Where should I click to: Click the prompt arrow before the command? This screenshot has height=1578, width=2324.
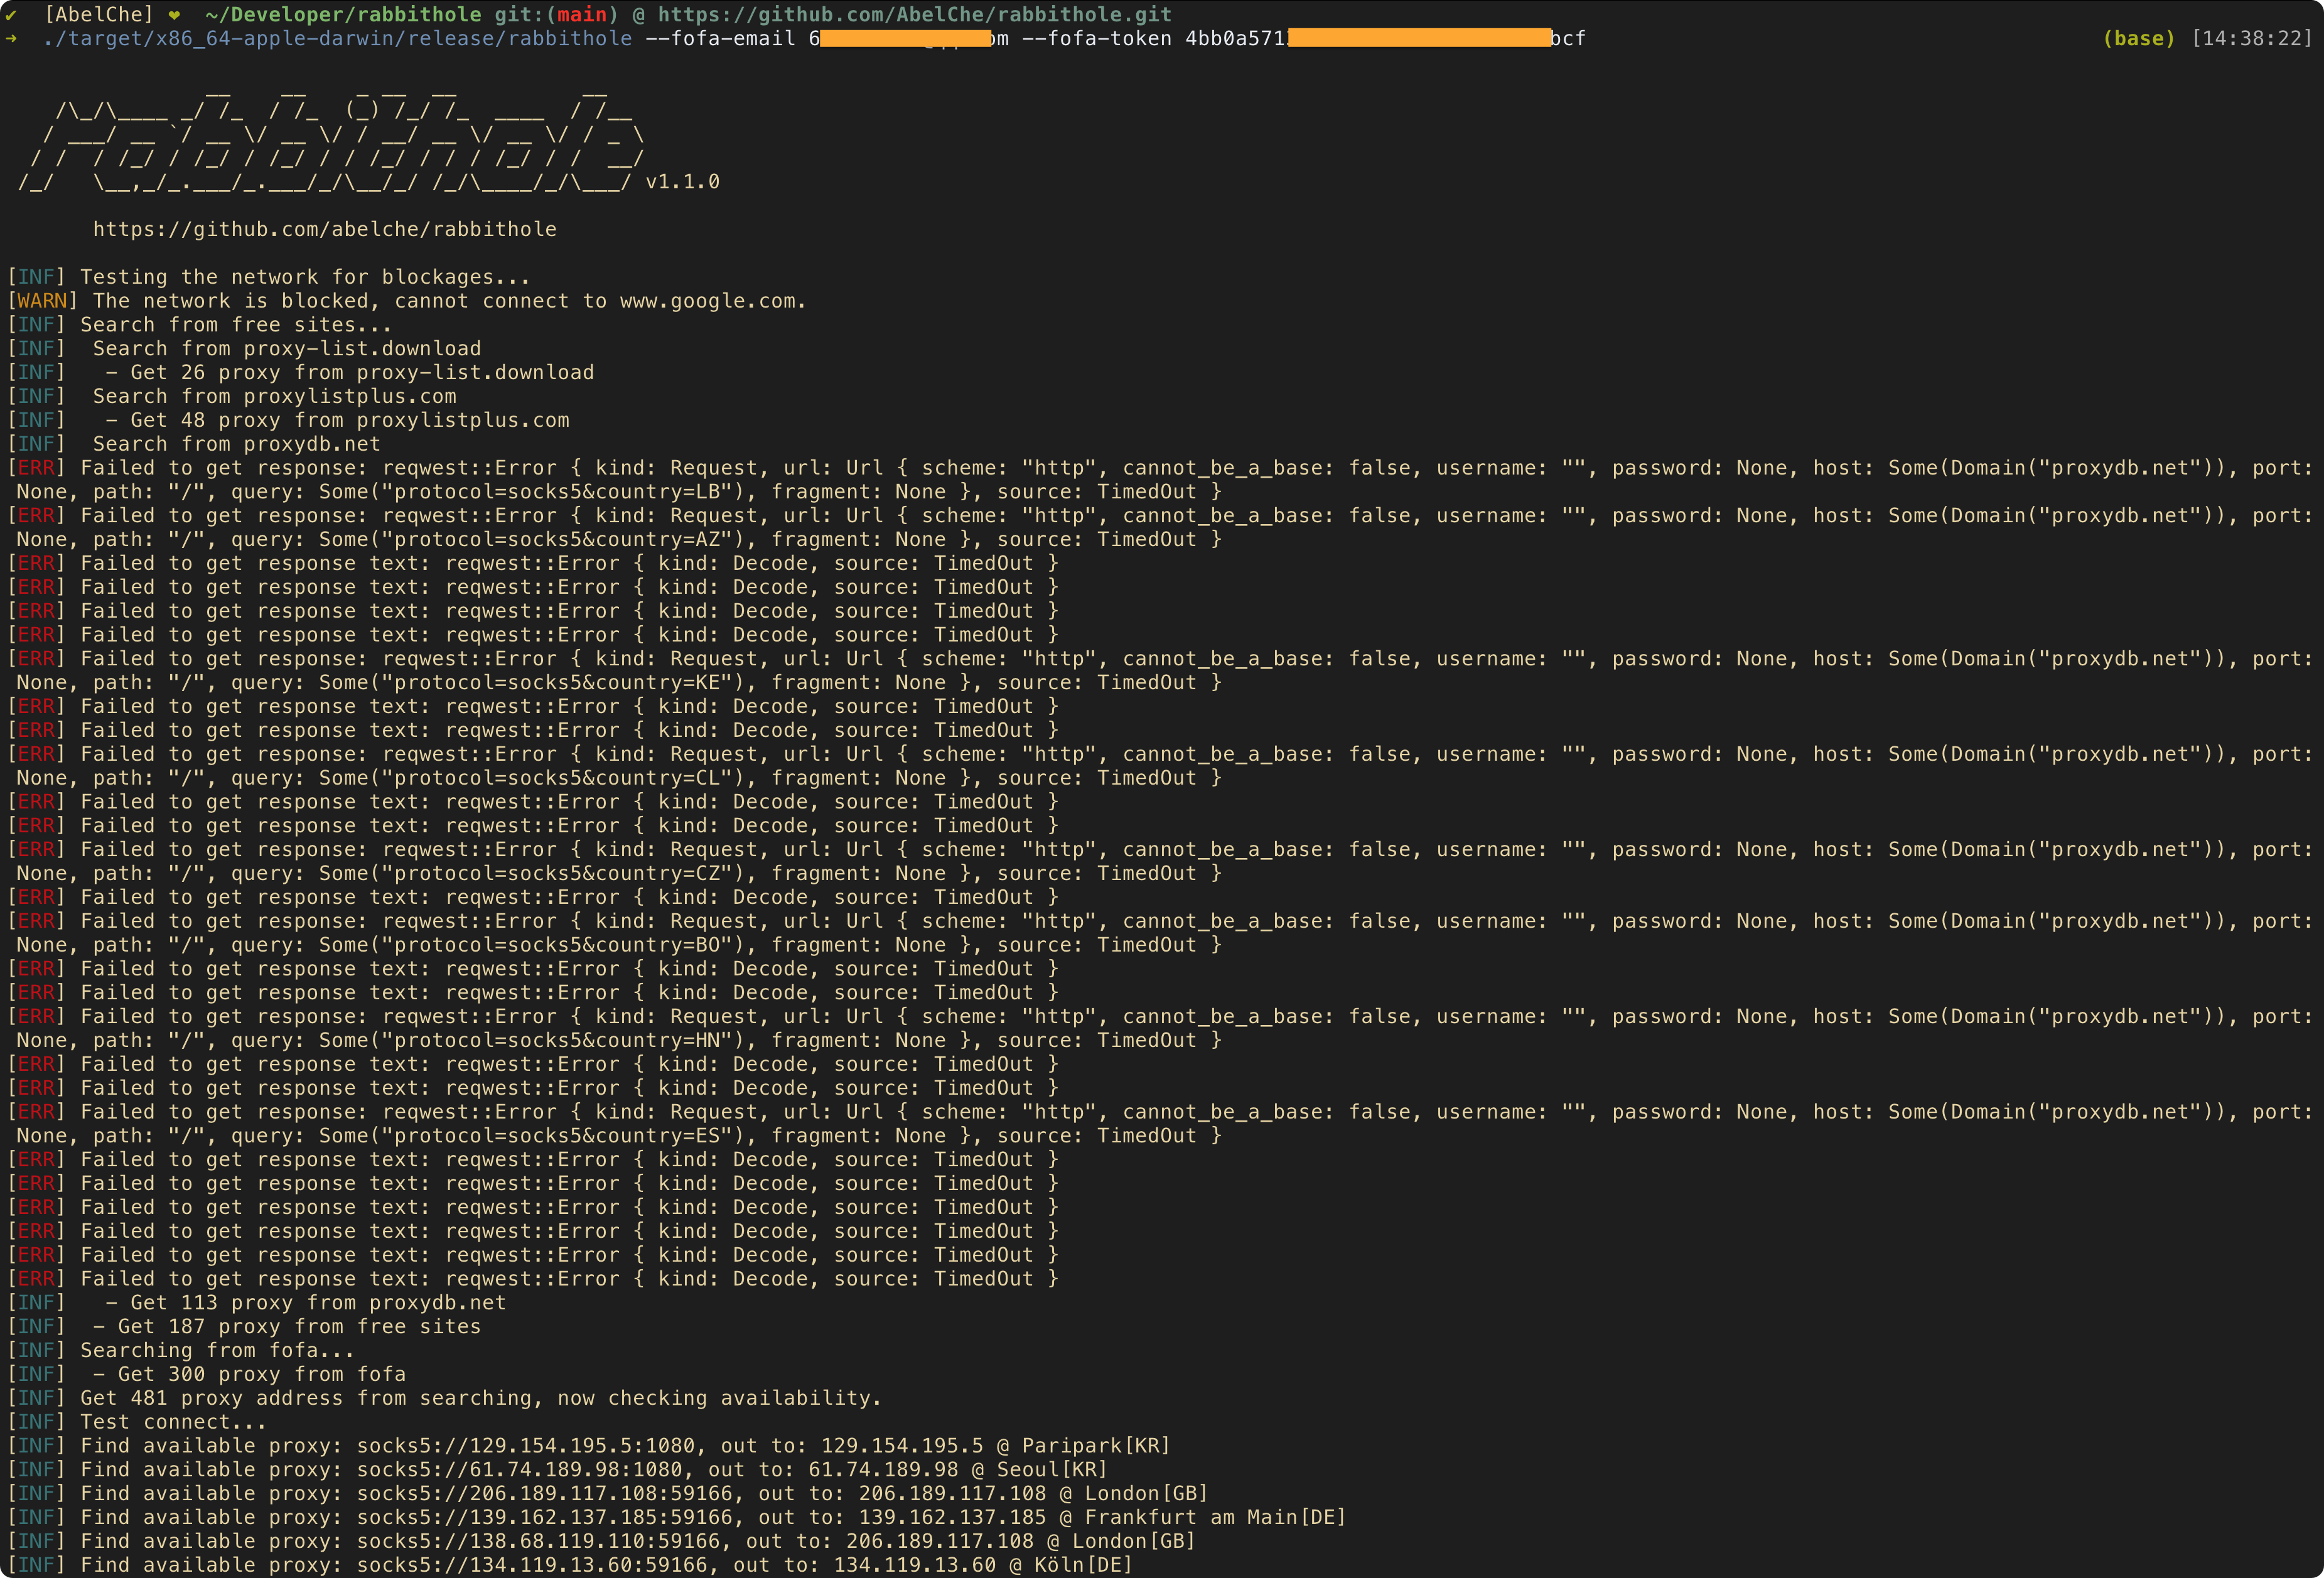tap(11, 38)
